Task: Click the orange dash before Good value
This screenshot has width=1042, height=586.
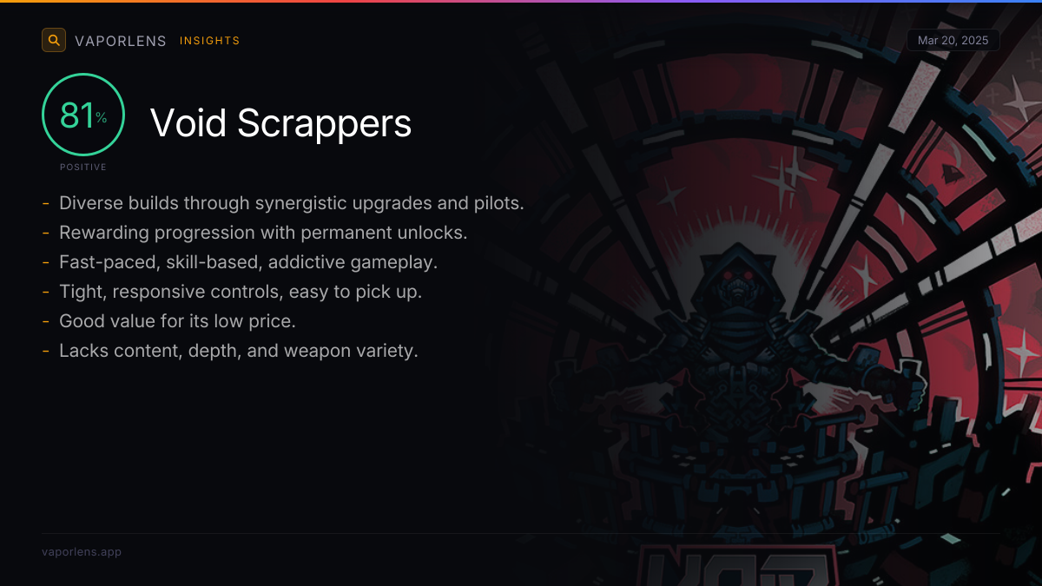Action: (x=45, y=322)
